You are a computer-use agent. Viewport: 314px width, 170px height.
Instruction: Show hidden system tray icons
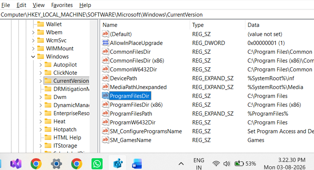click(x=181, y=164)
